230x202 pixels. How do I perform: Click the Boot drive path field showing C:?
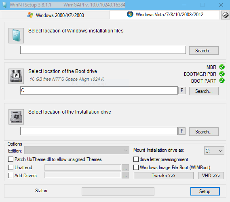99,90
